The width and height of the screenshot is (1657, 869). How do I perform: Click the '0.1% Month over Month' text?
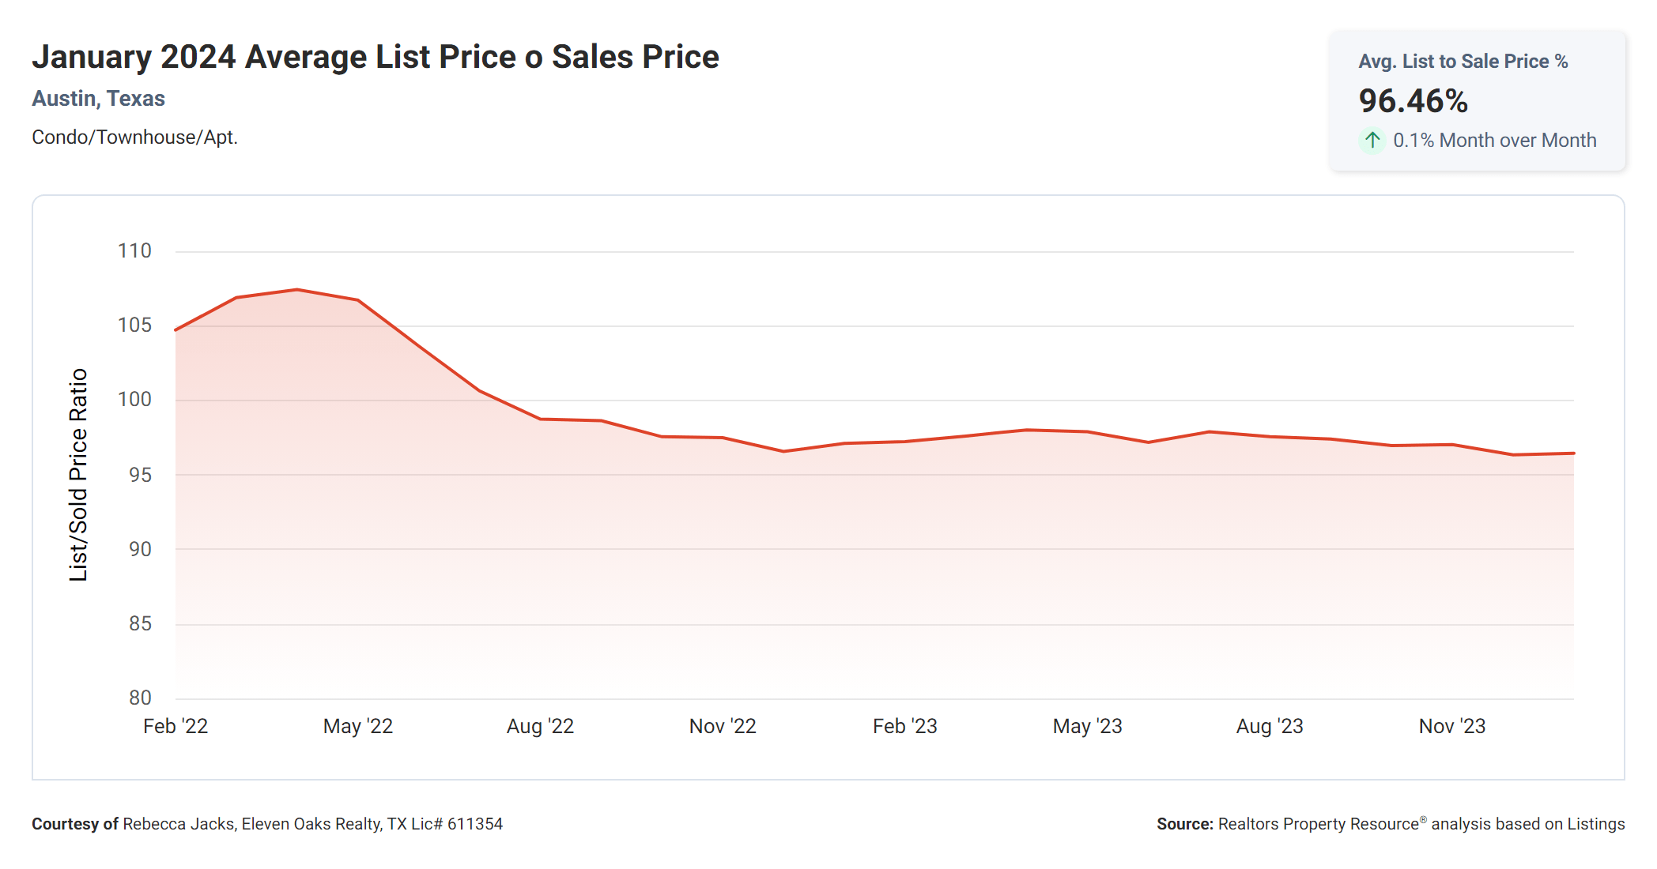1494,141
